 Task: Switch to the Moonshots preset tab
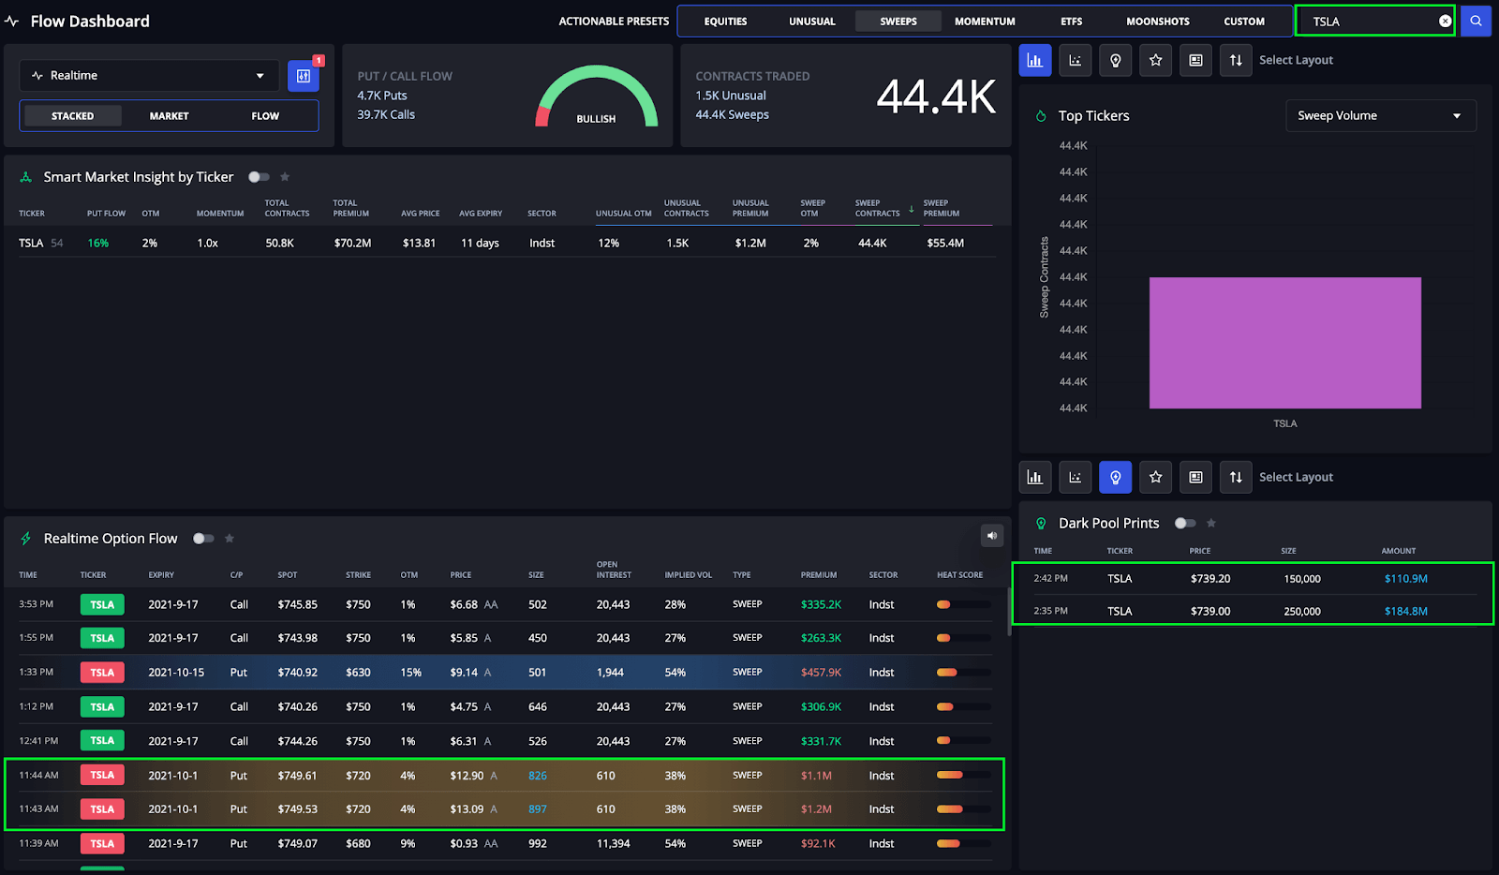click(x=1158, y=22)
